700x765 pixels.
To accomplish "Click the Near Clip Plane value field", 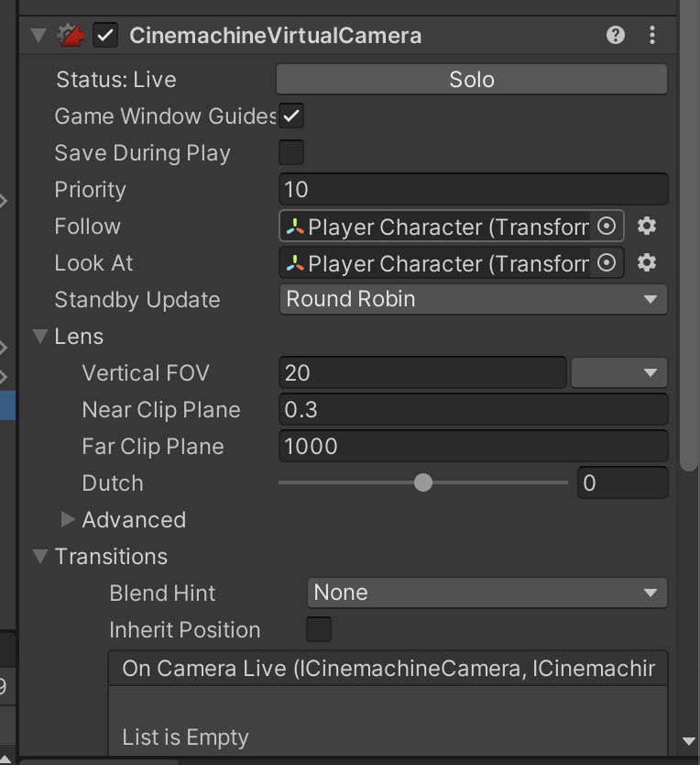I will 474,409.
